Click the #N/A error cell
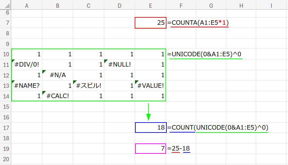 click(58, 75)
